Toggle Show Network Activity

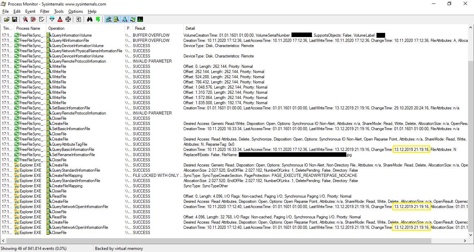124,19
